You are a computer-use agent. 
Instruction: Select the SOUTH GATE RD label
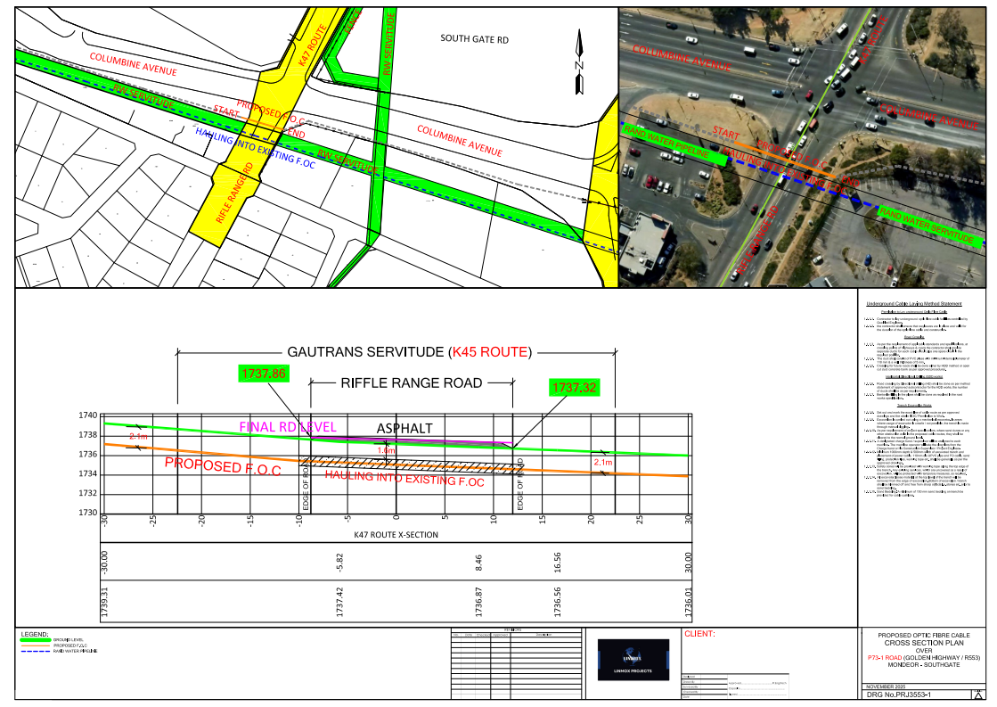point(475,39)
